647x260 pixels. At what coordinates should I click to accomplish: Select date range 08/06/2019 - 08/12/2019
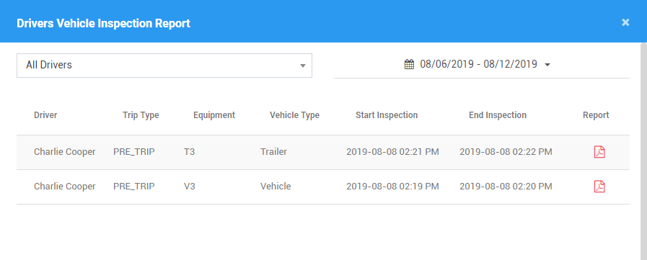pyautogui.click(x=478, y=64)
